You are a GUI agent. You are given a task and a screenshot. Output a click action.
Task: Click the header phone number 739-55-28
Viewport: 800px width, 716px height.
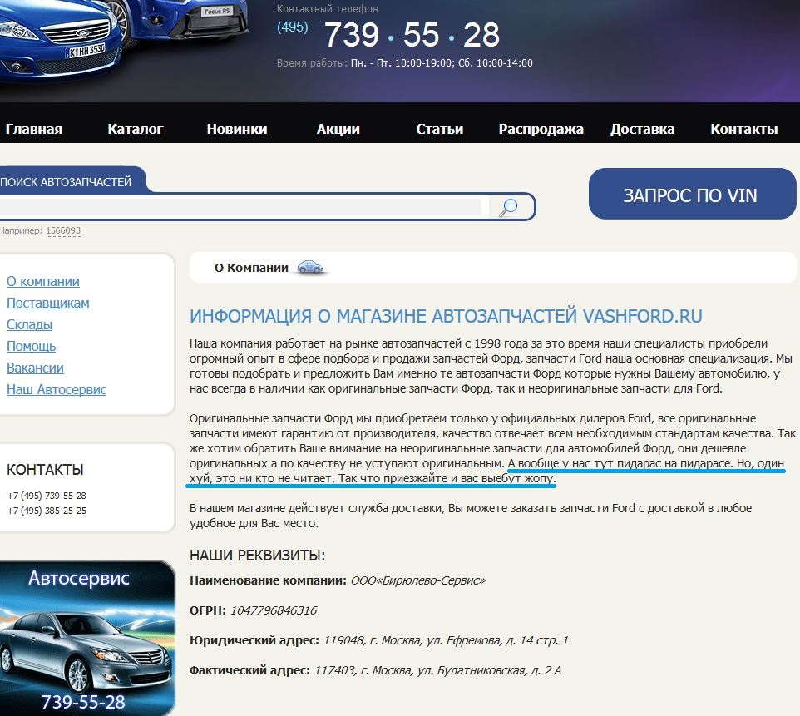(412, 35)
